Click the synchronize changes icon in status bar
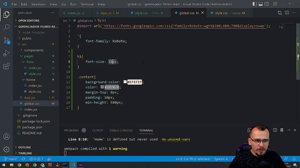The image size is (300, 168). (x=23, y=159)
